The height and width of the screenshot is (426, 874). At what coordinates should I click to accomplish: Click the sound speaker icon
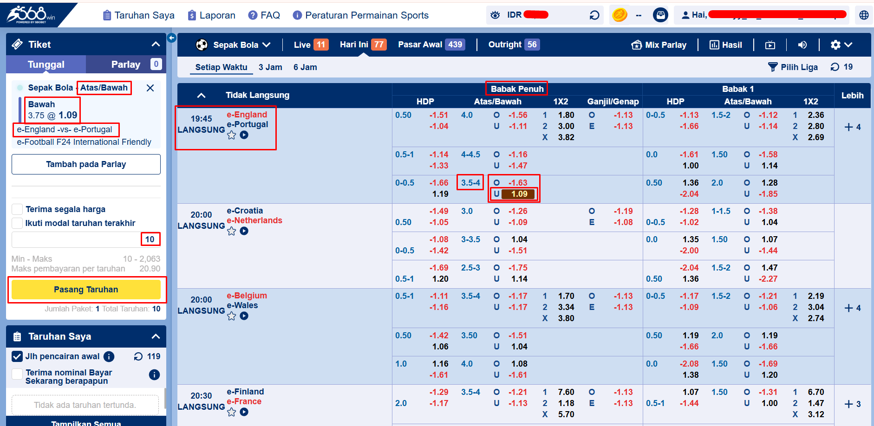(802, 45)
